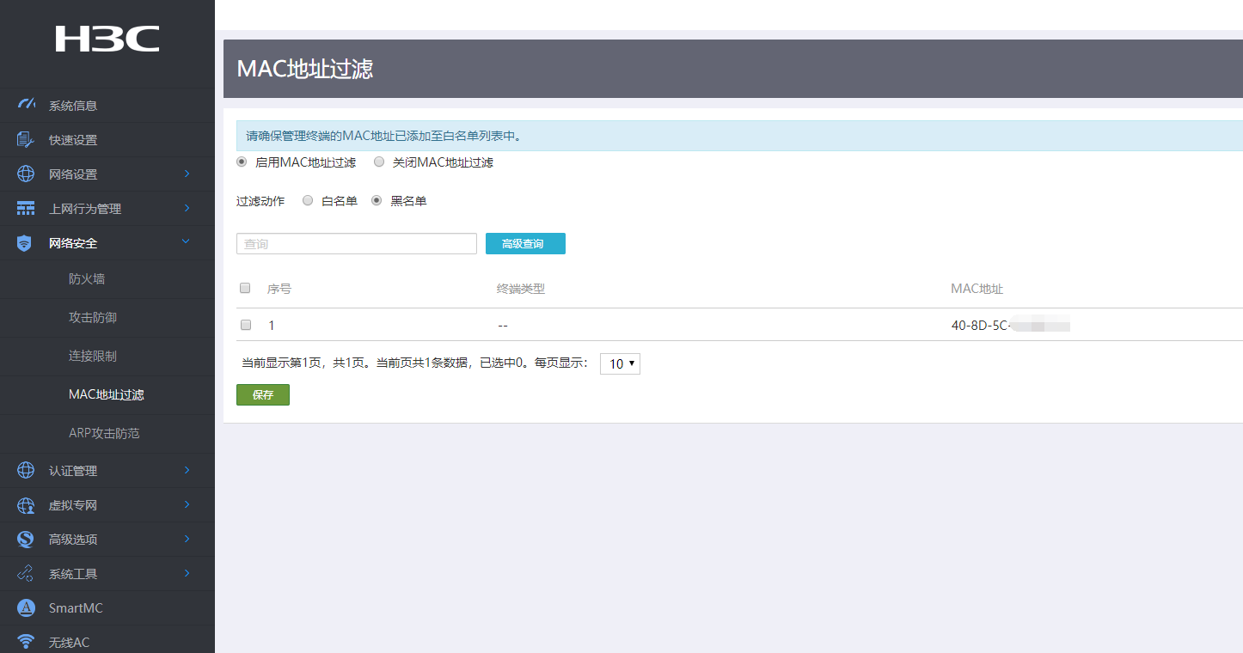Open 防火墙 submenu item
The image size is (1243, 653).
(x=87, y=279)
